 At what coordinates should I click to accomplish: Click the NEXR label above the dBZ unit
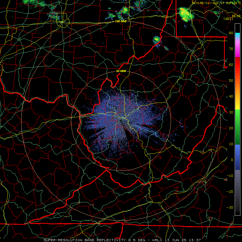tap(236, 16)
